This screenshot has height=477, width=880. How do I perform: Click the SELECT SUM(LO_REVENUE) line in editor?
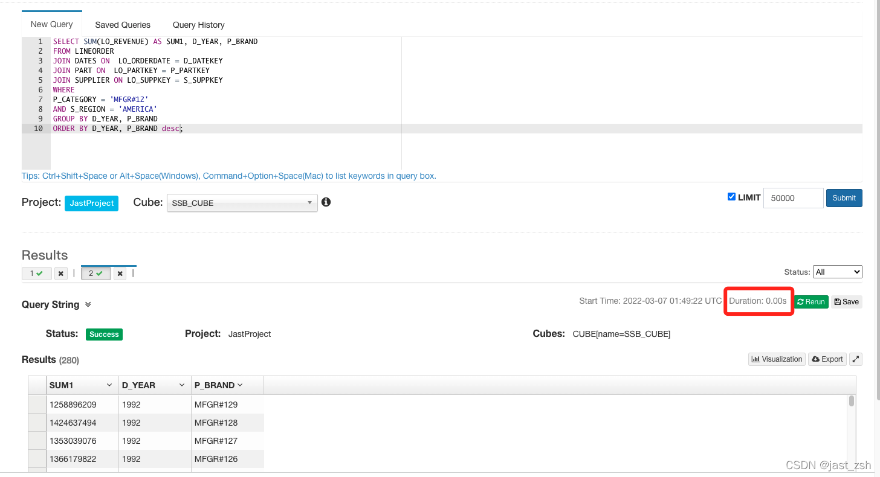coord(155,42)
